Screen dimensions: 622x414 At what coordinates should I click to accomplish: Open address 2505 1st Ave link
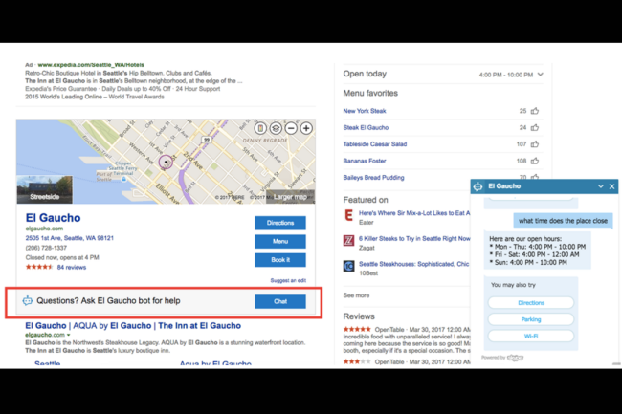(x=70, y=238)
